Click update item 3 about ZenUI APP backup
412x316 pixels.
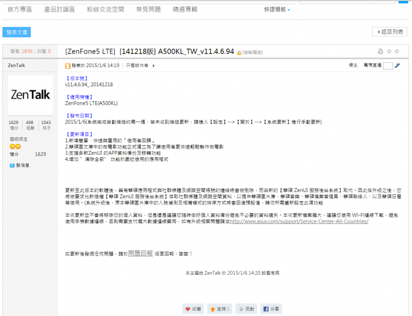[x=113, y=153]
